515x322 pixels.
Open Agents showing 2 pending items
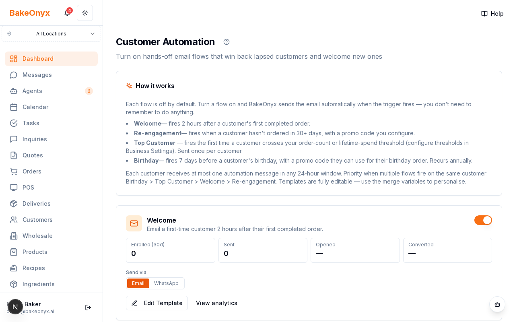click(32, 91)
